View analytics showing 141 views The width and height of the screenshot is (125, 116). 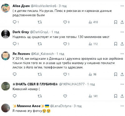point(93,96)
